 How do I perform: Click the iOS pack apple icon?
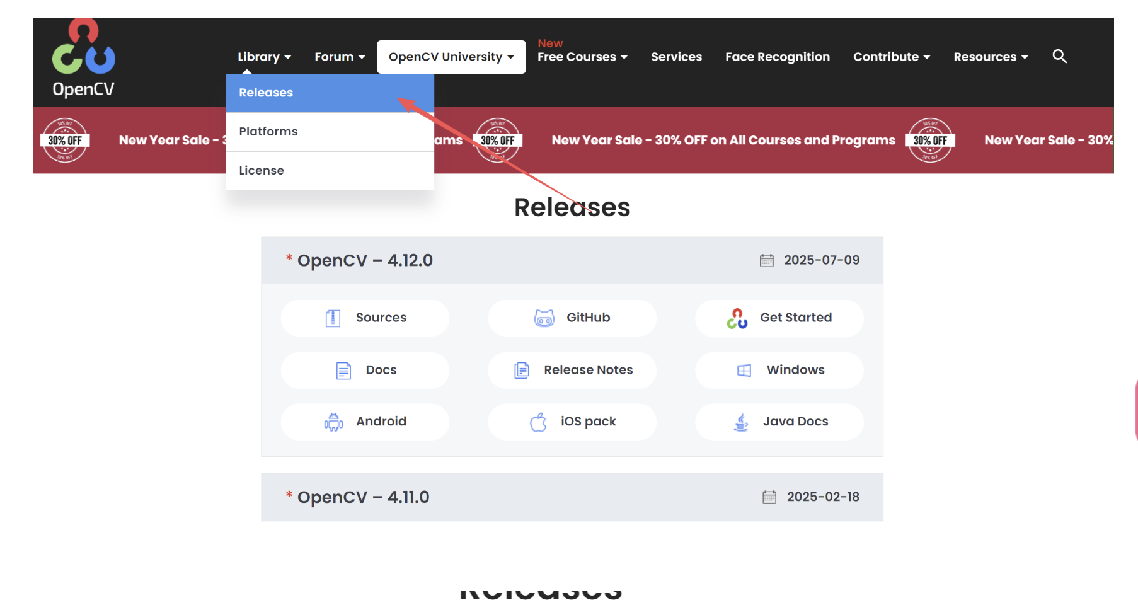[x=538, y=422]
